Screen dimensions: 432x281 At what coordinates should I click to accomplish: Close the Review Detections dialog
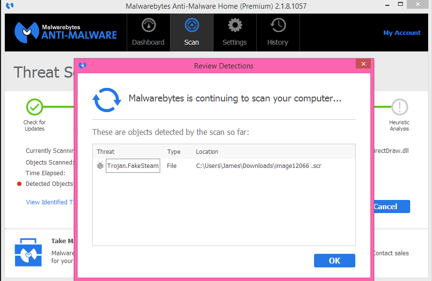click(x=363, y=65)
